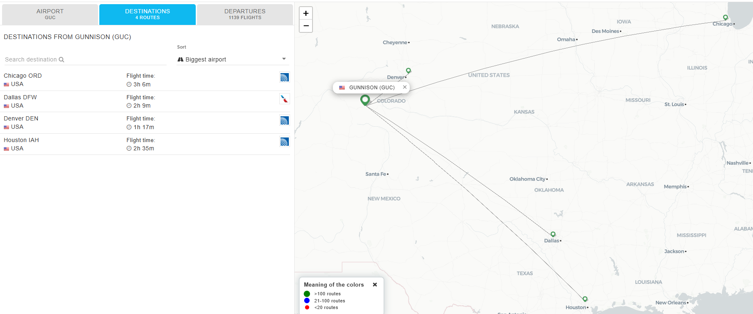Click the airport icon beside Biggest airport
Image resolution: width=753 pixels, height=314 pixels.
[180, 59]
